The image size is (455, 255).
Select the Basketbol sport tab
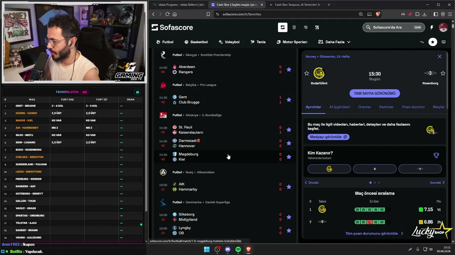[x=196, y=42]
